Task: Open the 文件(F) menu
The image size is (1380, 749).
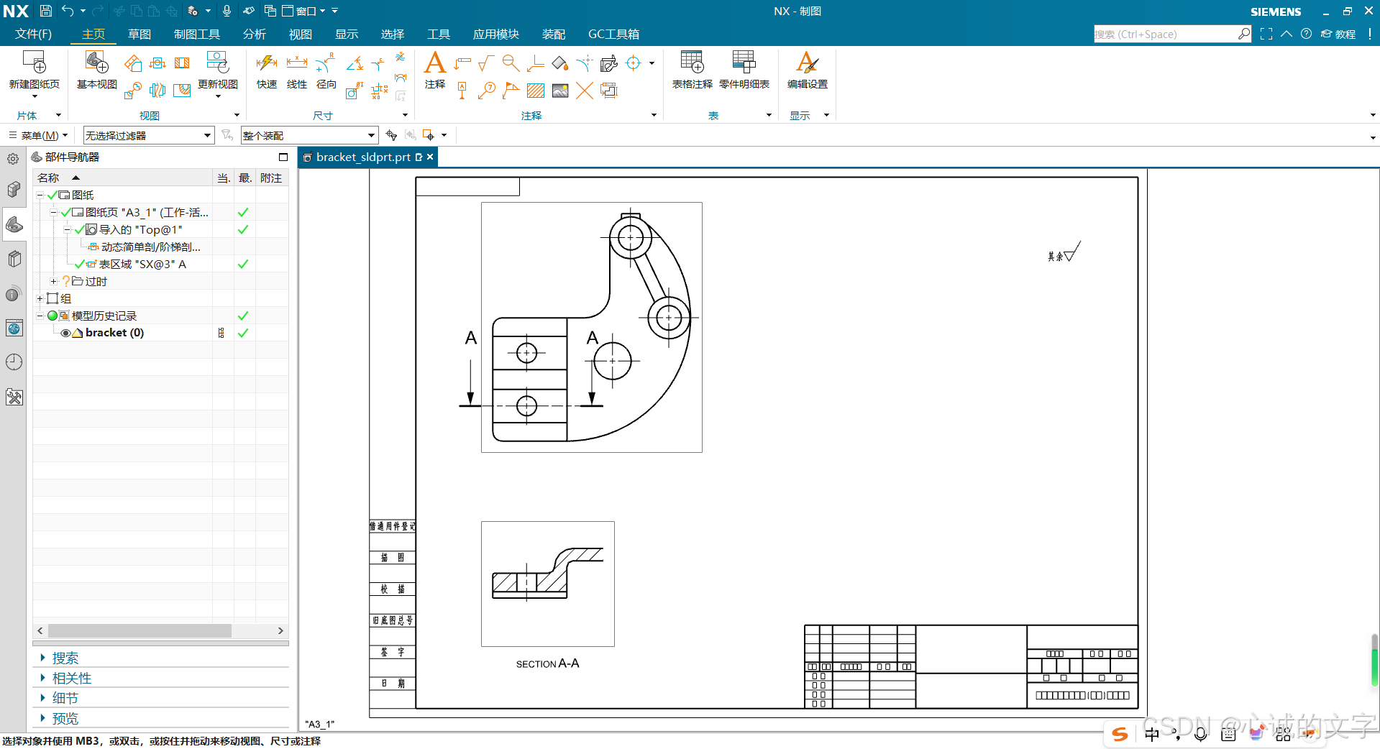Action: (x=33, y=34)
